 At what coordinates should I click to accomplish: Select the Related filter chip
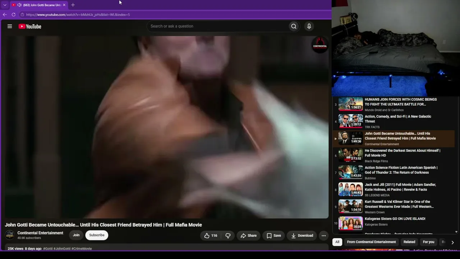click(x=409, y=242)
